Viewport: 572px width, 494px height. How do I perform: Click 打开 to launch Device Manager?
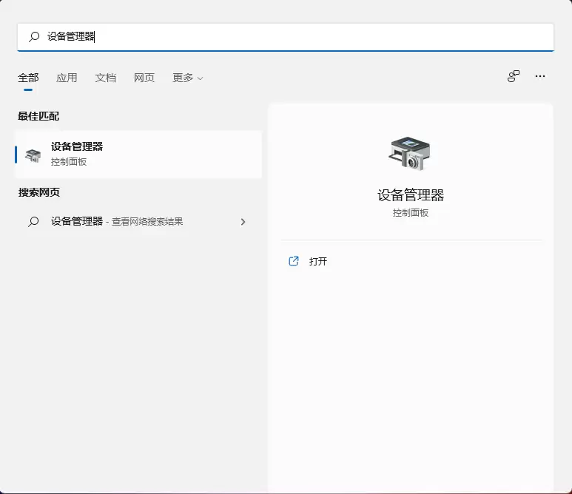[x=317, y=261]
